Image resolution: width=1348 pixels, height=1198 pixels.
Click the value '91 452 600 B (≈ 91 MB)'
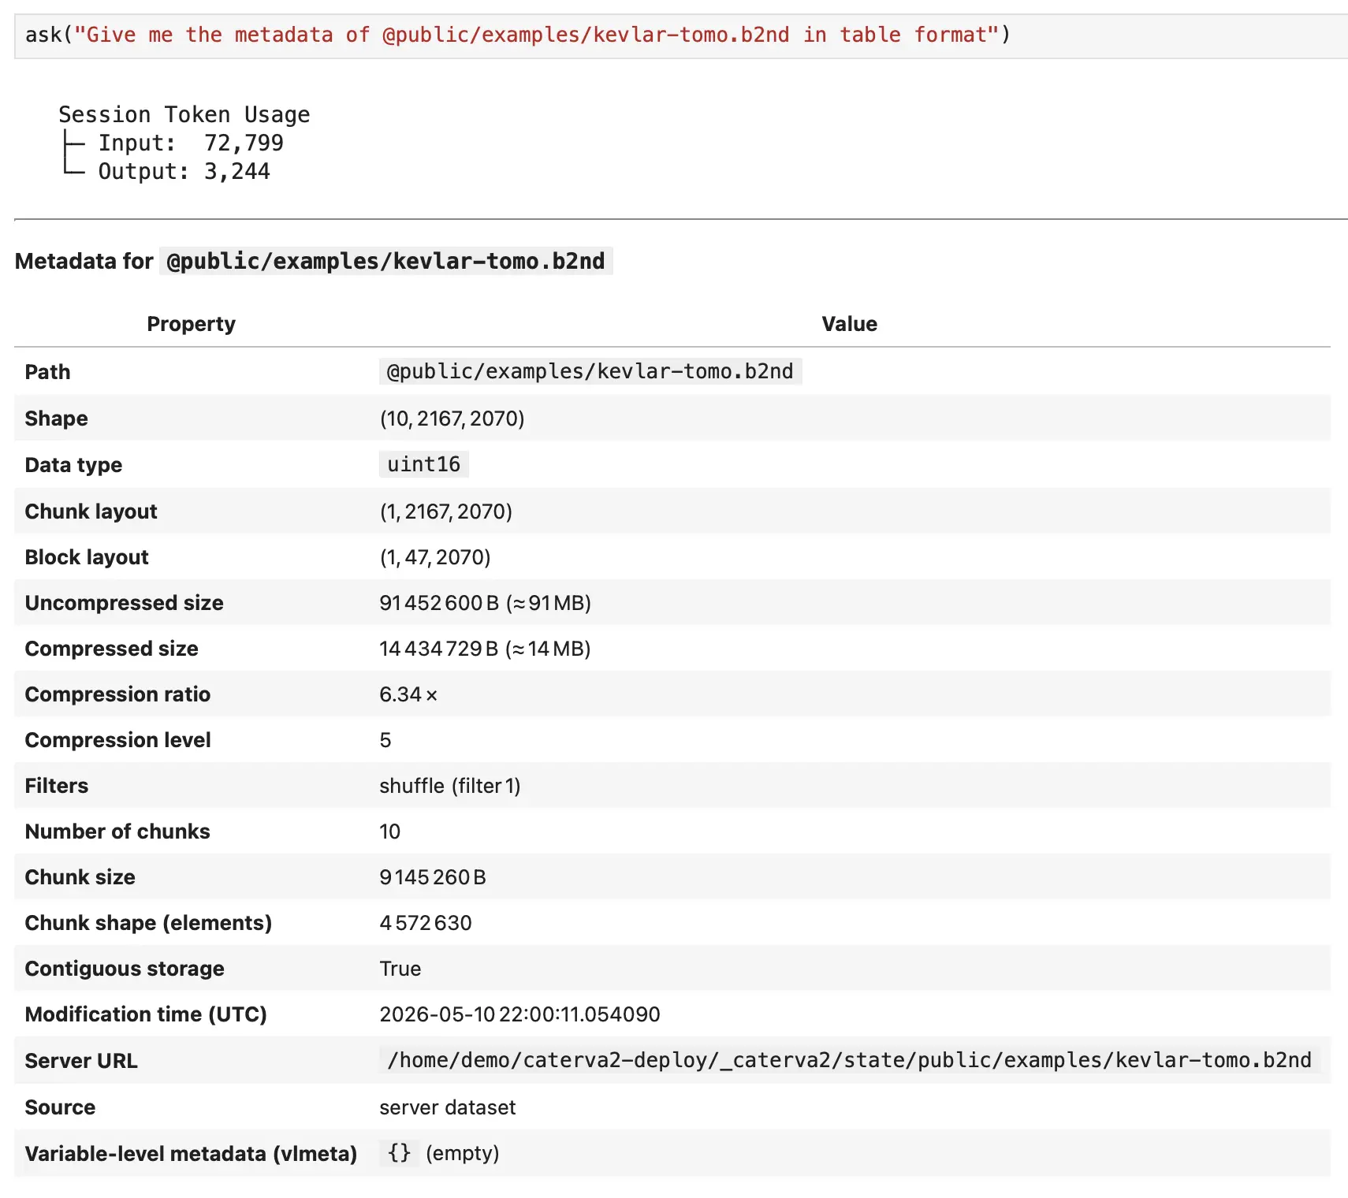point(486,603)
